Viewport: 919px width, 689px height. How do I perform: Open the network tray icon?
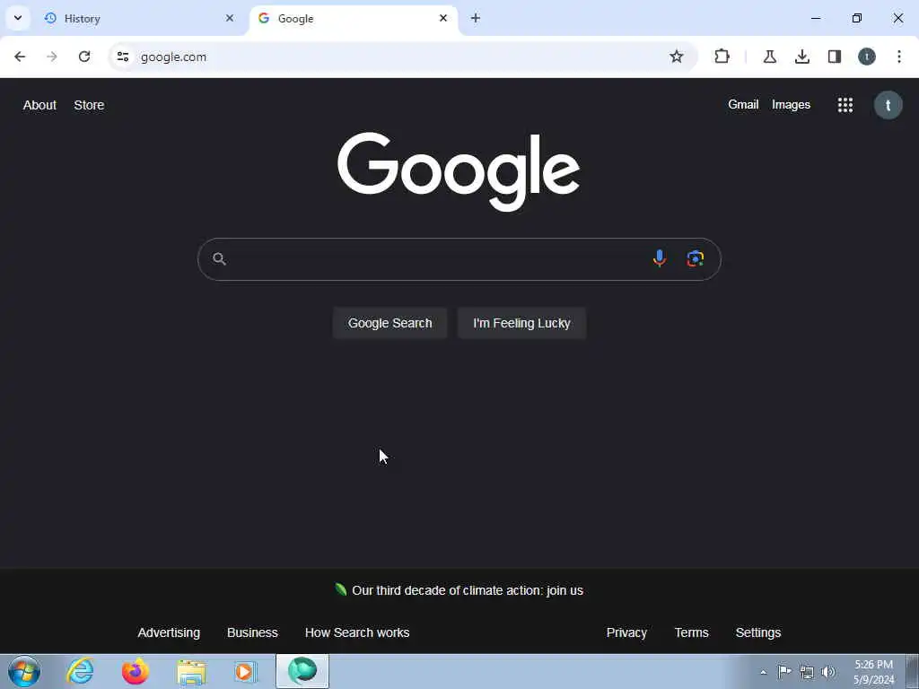(x=807, y=672)
